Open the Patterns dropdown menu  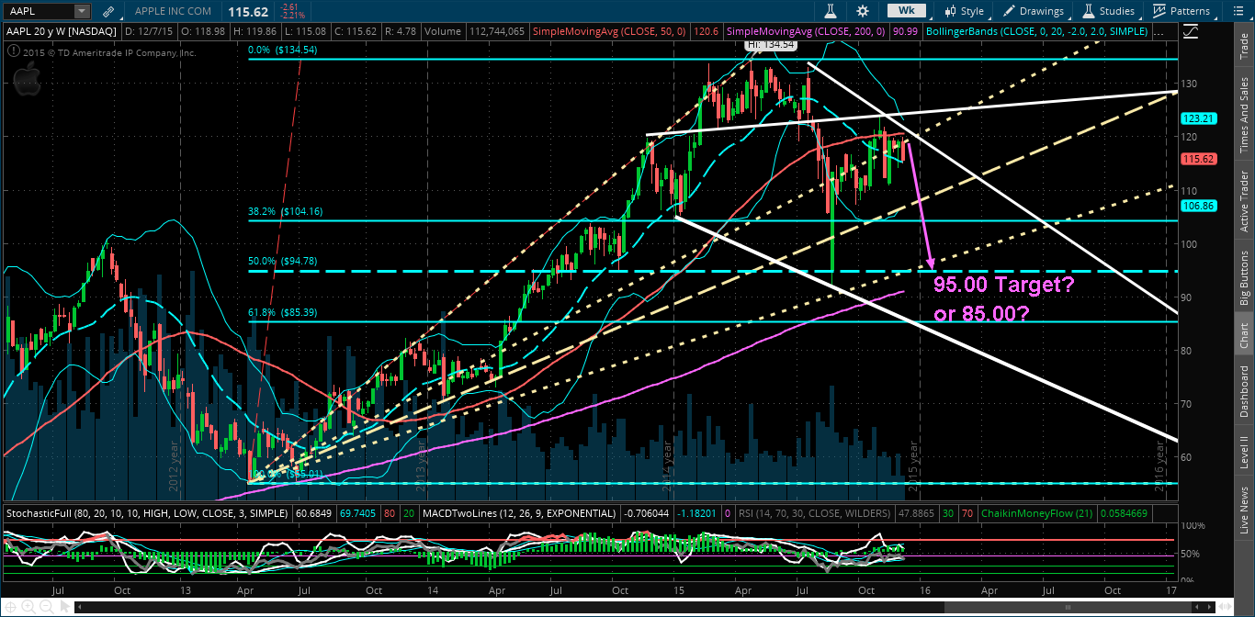point(1182,11)
